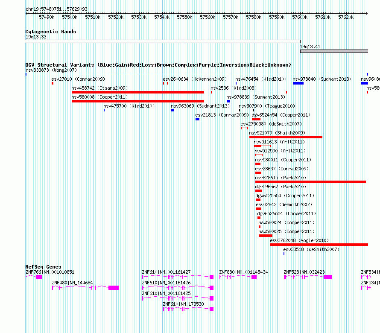Click the Cytogenetic Bands track title
Viewport: 380px width, 333px height.
pos(51,32)
